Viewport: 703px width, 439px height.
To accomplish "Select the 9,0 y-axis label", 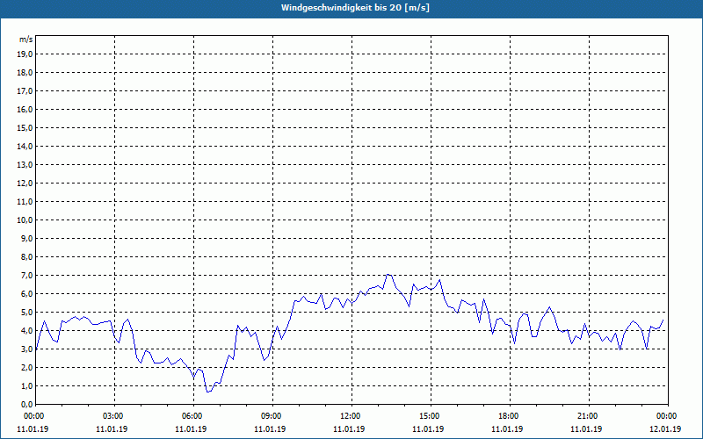I will 26,238.
